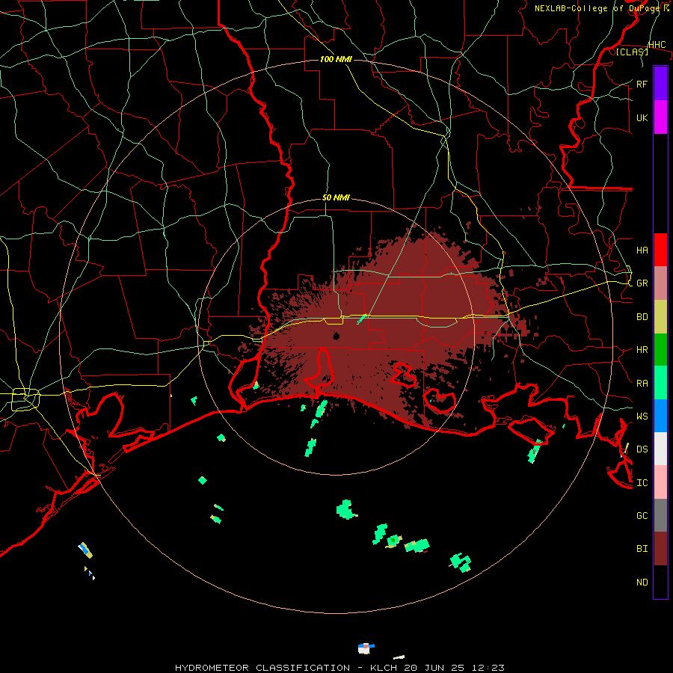
Task: Click the HA legend label
Action: point(642,250)
